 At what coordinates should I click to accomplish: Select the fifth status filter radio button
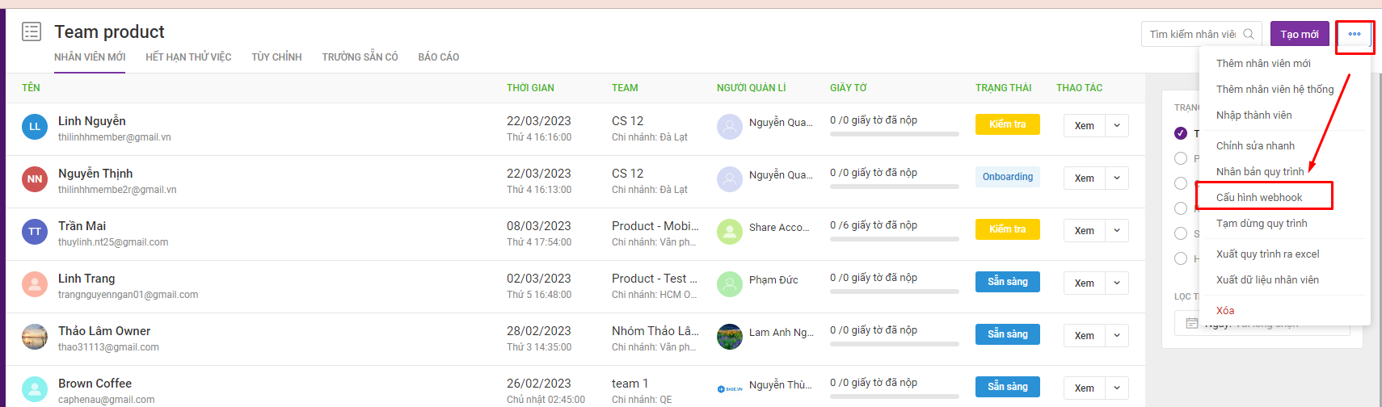coord(1181,233)
